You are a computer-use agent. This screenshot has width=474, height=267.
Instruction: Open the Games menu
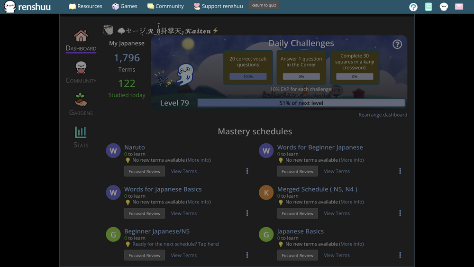[124, 7]
